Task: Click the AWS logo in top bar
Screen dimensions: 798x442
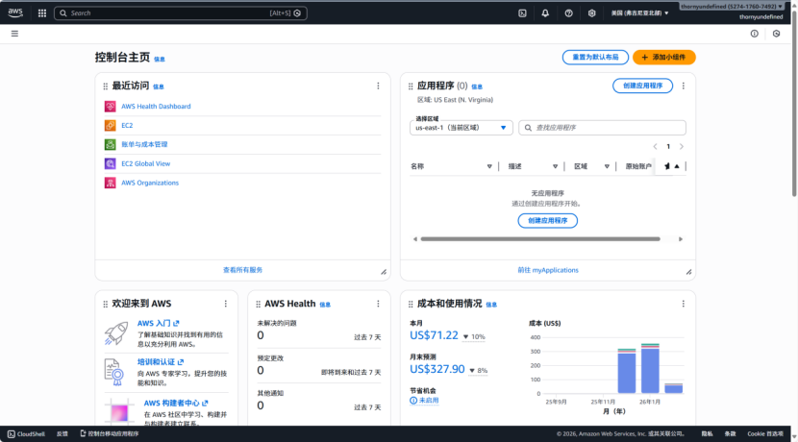Action: 16,13
